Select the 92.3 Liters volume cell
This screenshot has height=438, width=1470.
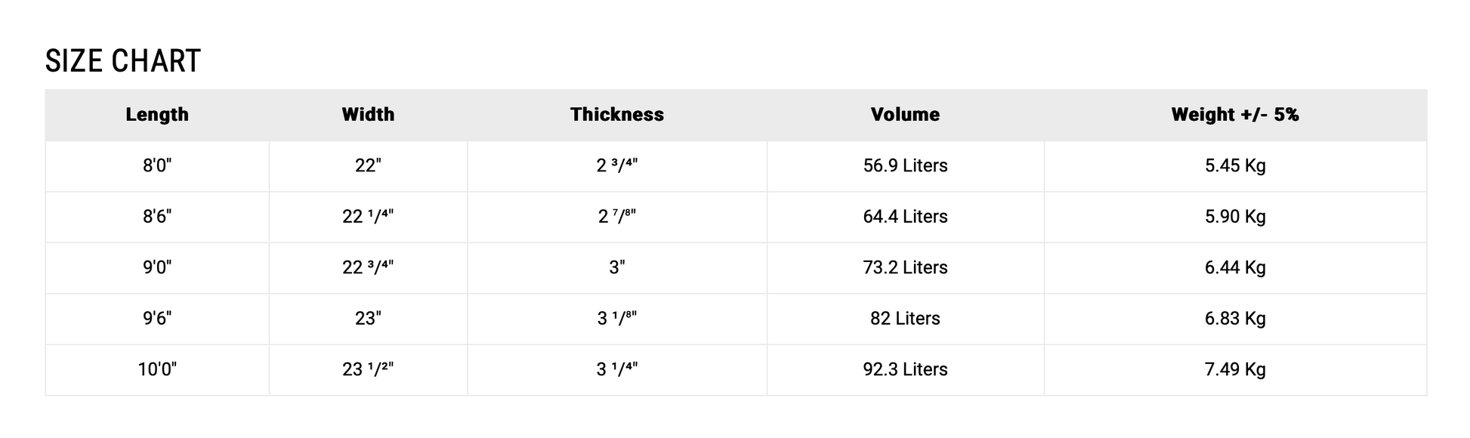click(905, 370)
